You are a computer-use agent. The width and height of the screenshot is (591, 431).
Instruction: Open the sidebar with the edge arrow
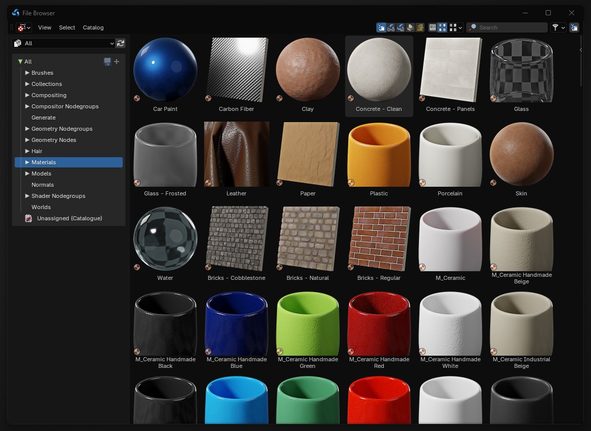pos(580,50)
